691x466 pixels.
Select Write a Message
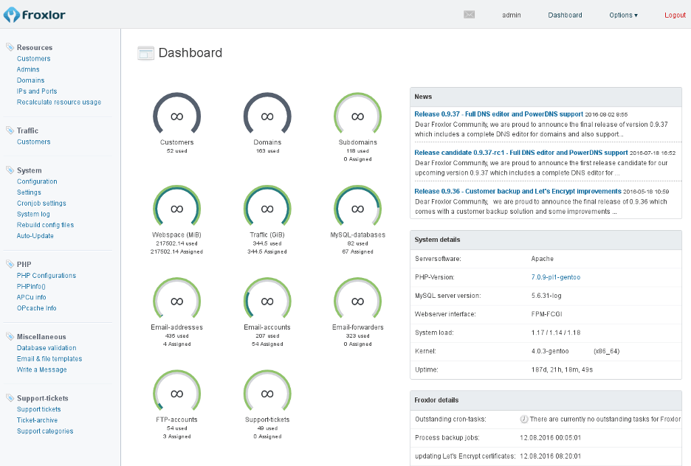click(42, 369)
